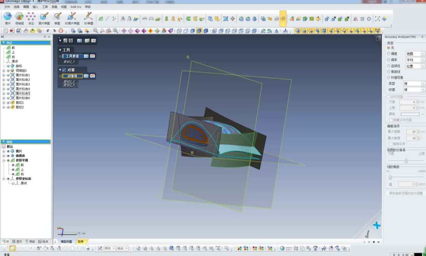Switch to the 视点 panel tab
This screenshot has width=426, height=256.
[x=43, y=241]
